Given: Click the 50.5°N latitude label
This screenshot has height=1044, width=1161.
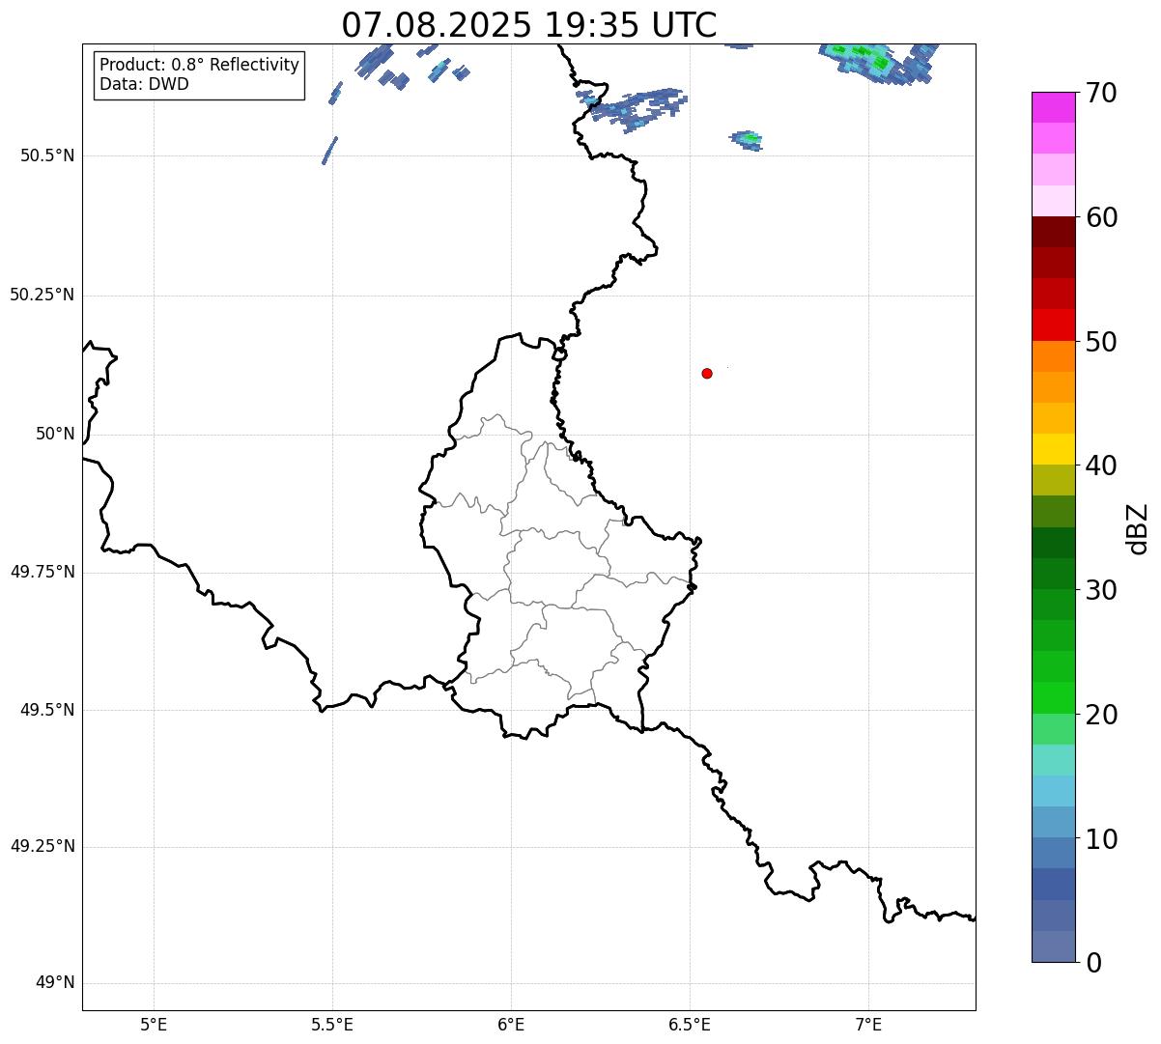Looking at the screenshot, I should point(47,156).
